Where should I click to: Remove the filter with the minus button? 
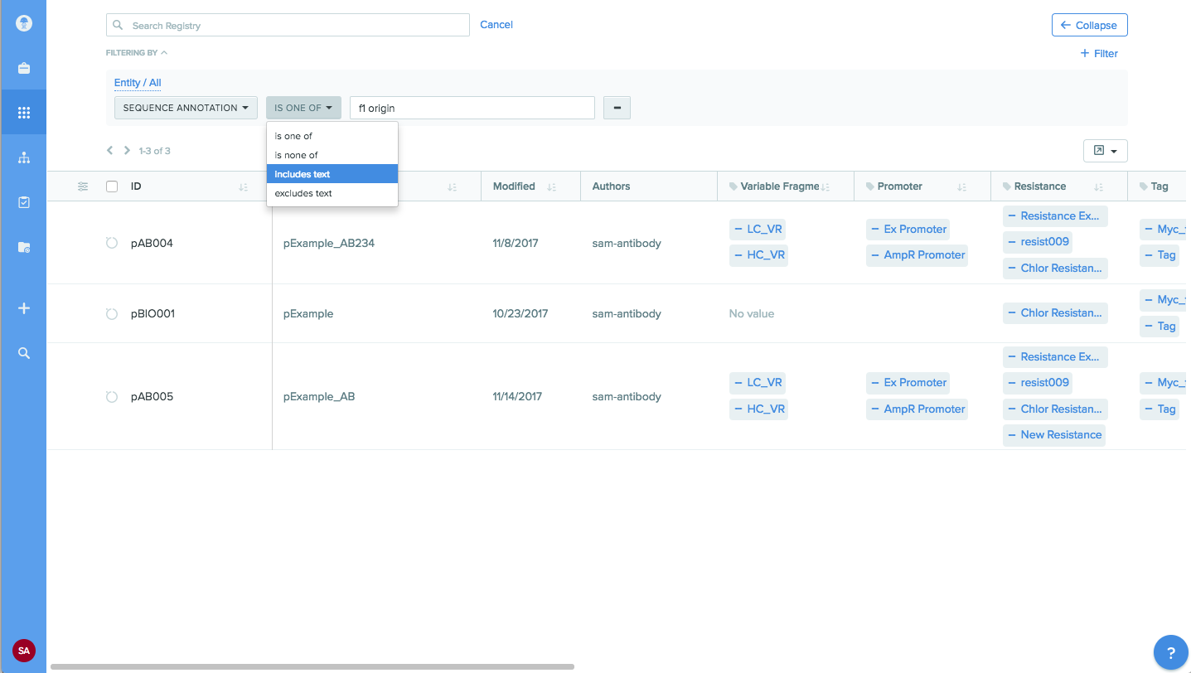coord(617,108)
